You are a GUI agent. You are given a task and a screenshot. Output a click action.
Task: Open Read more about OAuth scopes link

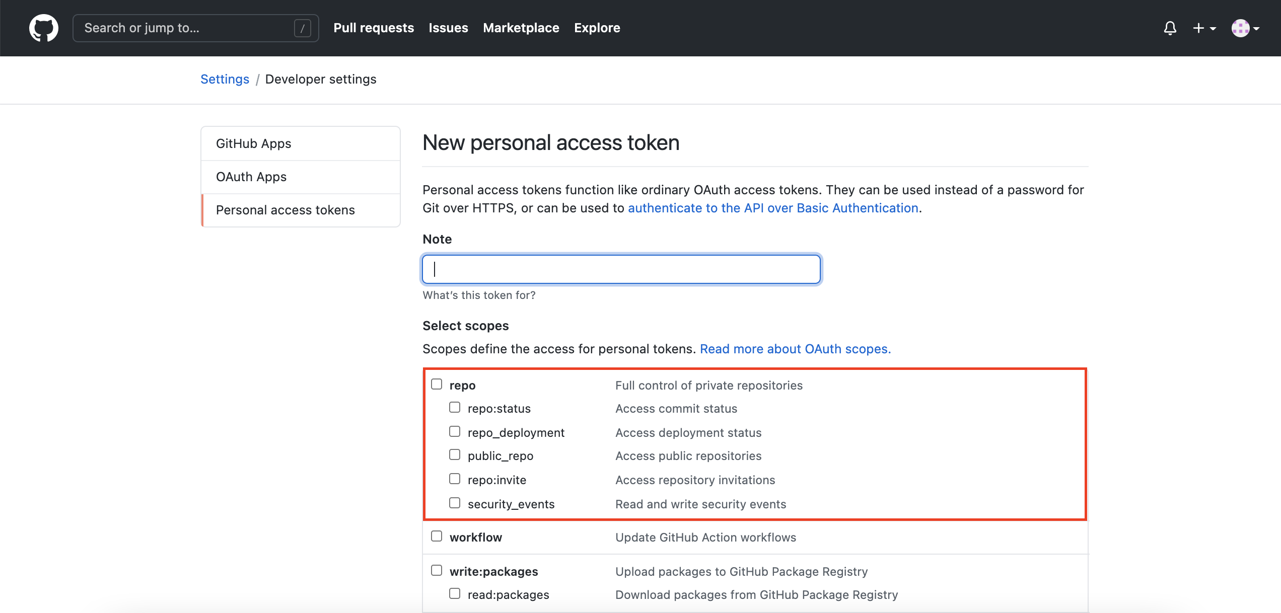pos(795,349)
